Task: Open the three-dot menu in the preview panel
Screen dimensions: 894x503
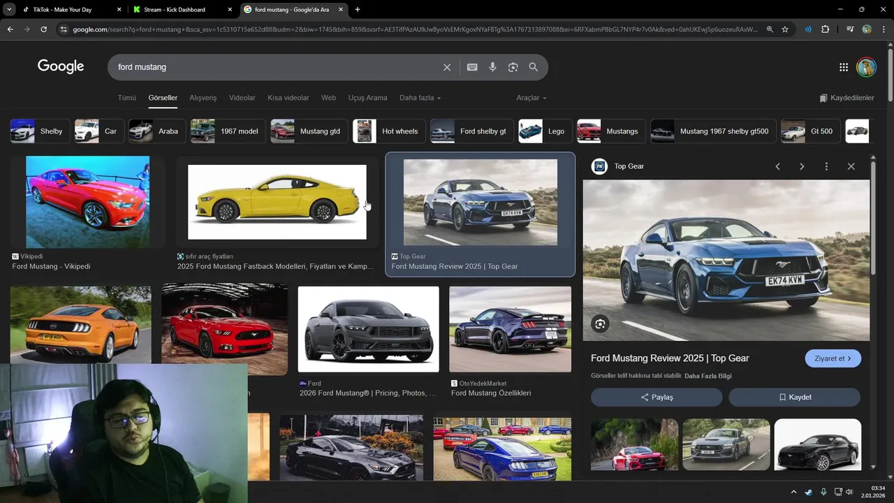Action: tap(826, 166)
